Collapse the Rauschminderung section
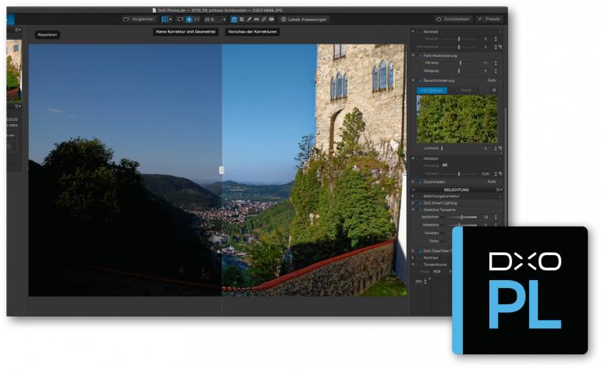The image size is (601, 373). [413, 80]
